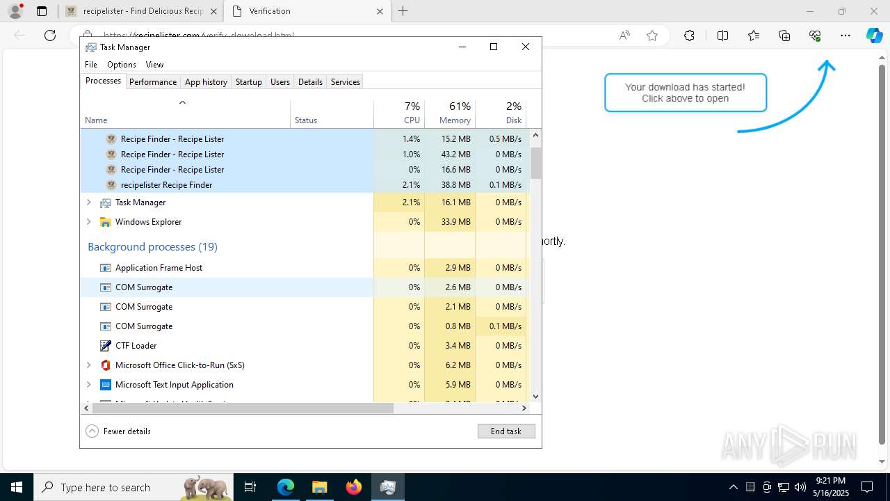Select the 15.2 MB Recipe Finder process
This screenshot has height=501, width=890.
pyautogui.click(x=305, y=139)
